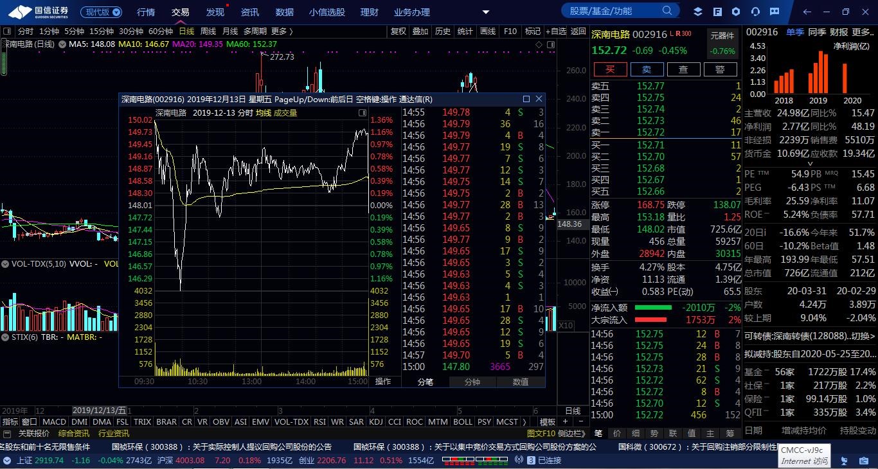This screenshot has height=469, width=878.
Task: Open the 窗口 window menu
Action: point(30,421)
